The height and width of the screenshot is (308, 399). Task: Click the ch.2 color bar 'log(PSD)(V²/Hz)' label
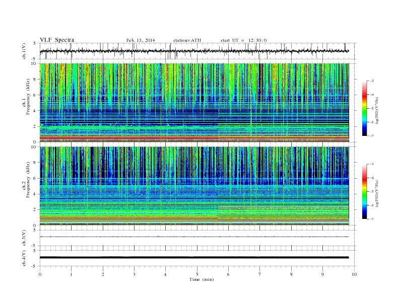click(x=377, y=193)
